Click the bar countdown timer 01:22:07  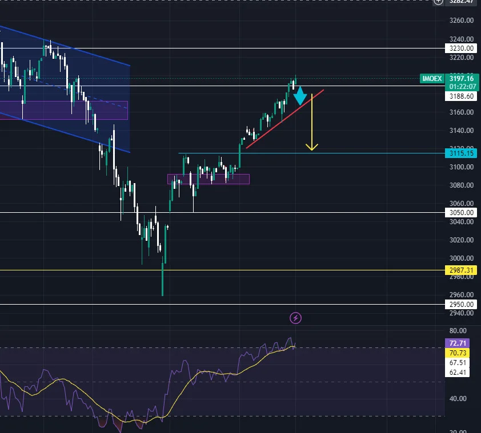click(462, 87)
